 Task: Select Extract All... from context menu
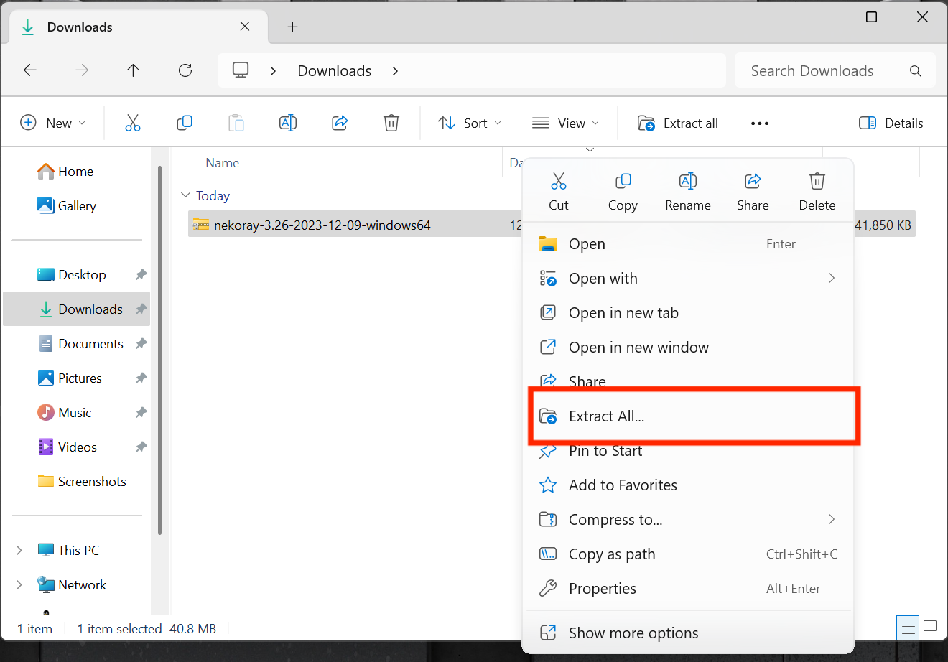tap(606, 416)
